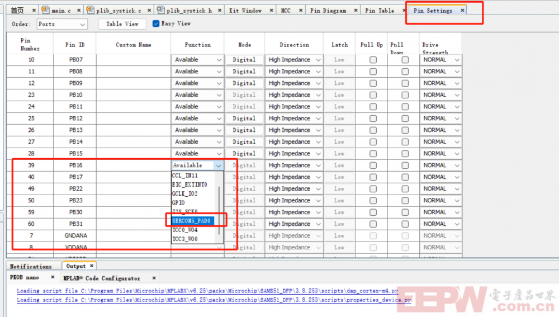
Task: Click the Pin Number column header
Action: tap(30, 45)
